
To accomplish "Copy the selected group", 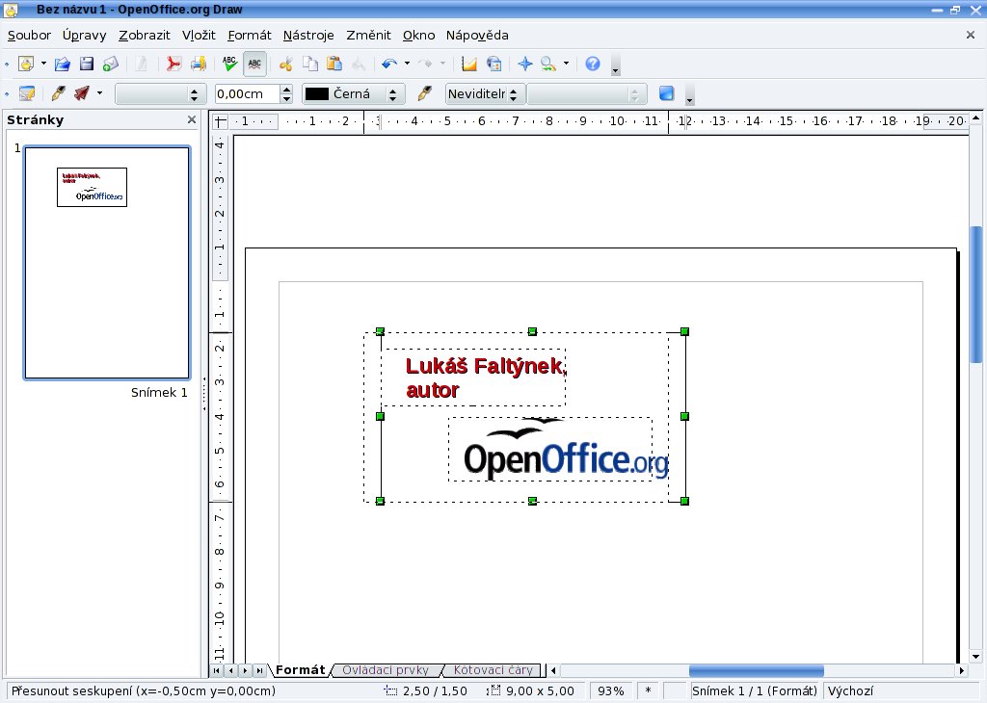I will pos(310,64).
